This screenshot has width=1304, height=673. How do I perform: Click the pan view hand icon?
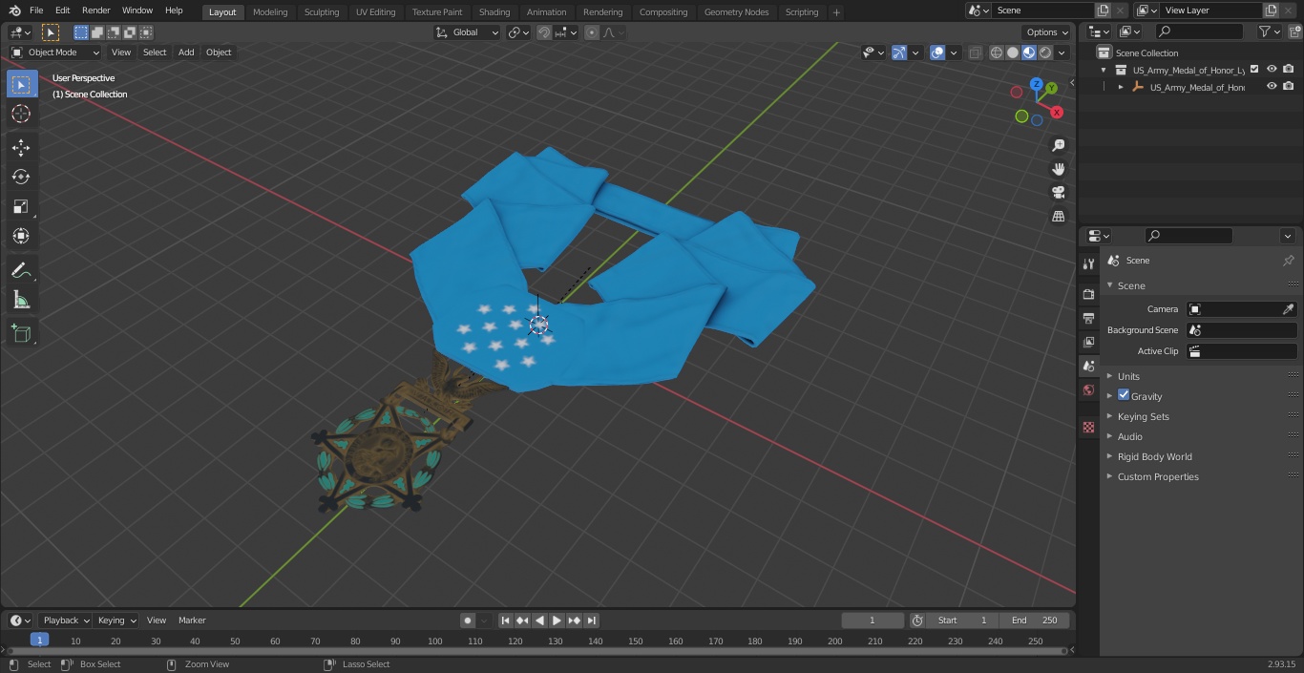point(1058,169)
